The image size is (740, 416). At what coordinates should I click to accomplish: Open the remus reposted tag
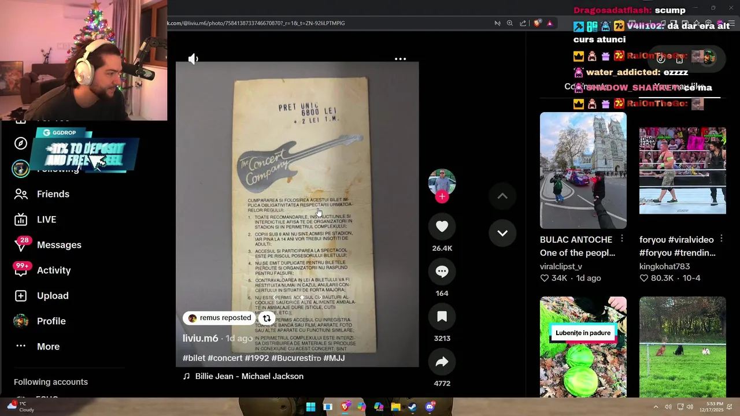tap(220, 318)
